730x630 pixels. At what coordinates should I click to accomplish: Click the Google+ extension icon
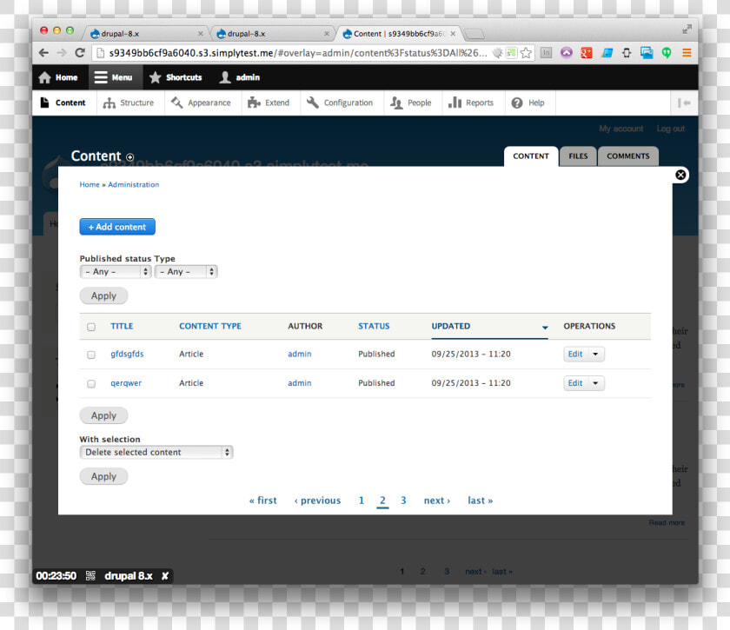point(587,53)
